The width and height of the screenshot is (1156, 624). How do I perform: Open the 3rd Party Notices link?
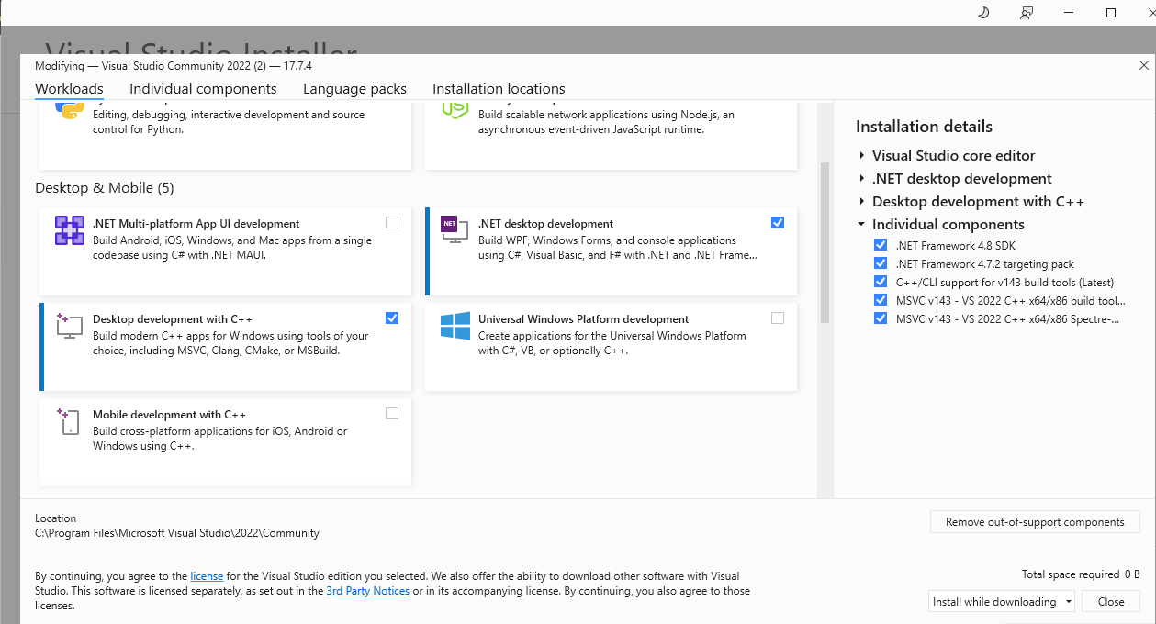367,591
